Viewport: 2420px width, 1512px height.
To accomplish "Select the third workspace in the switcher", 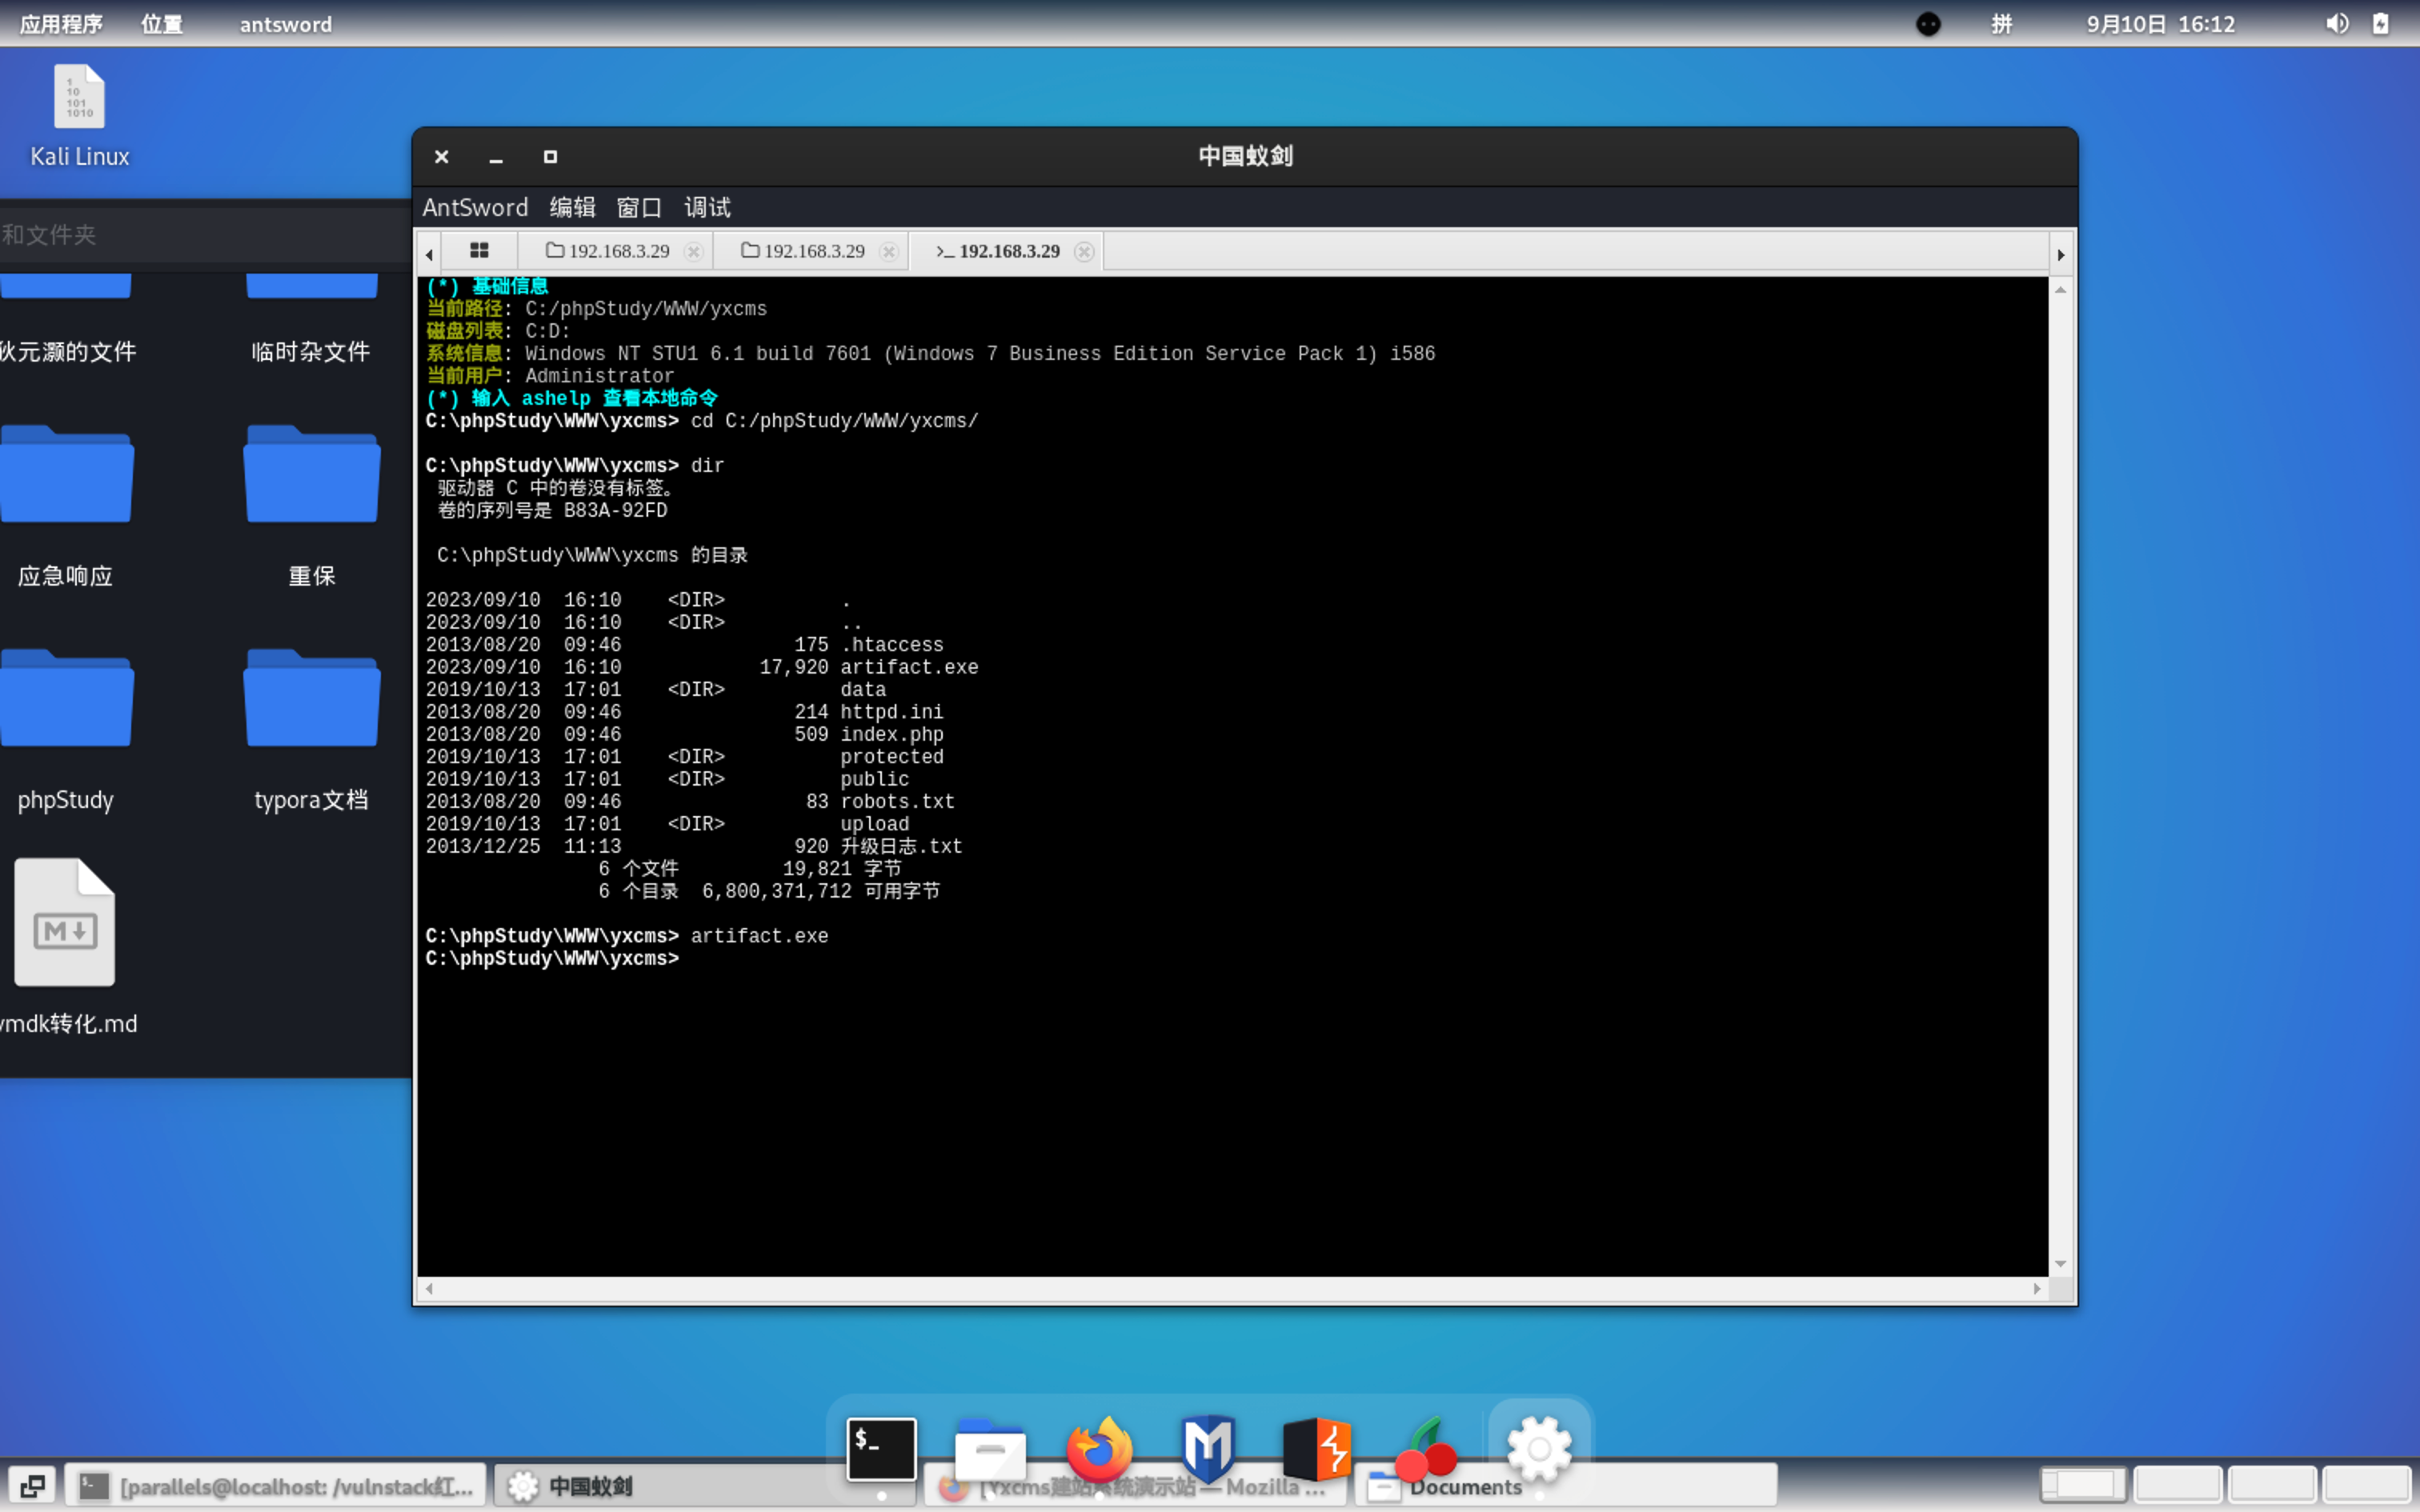I will tap(2271, 1484).
